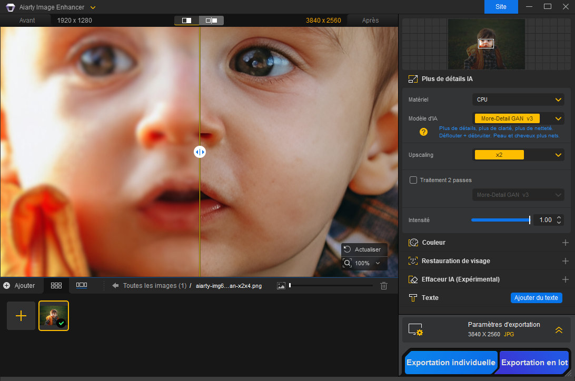Expand the Couleur section
The height and width of the screenshot is (381, 575).
[565, 243]
